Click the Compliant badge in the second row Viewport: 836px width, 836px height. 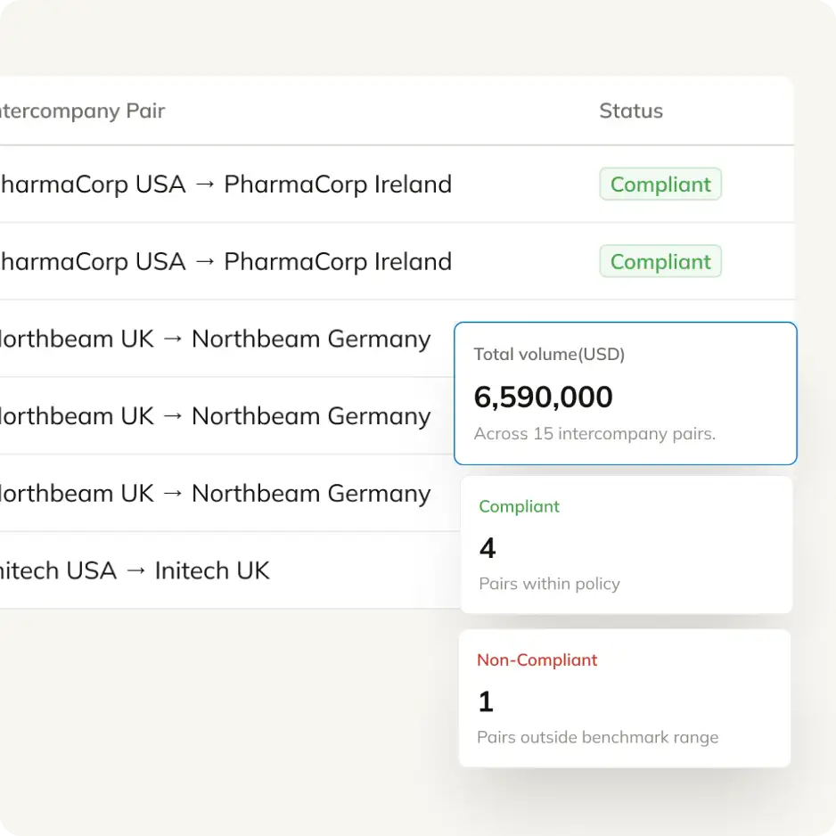tap(660, 262)
